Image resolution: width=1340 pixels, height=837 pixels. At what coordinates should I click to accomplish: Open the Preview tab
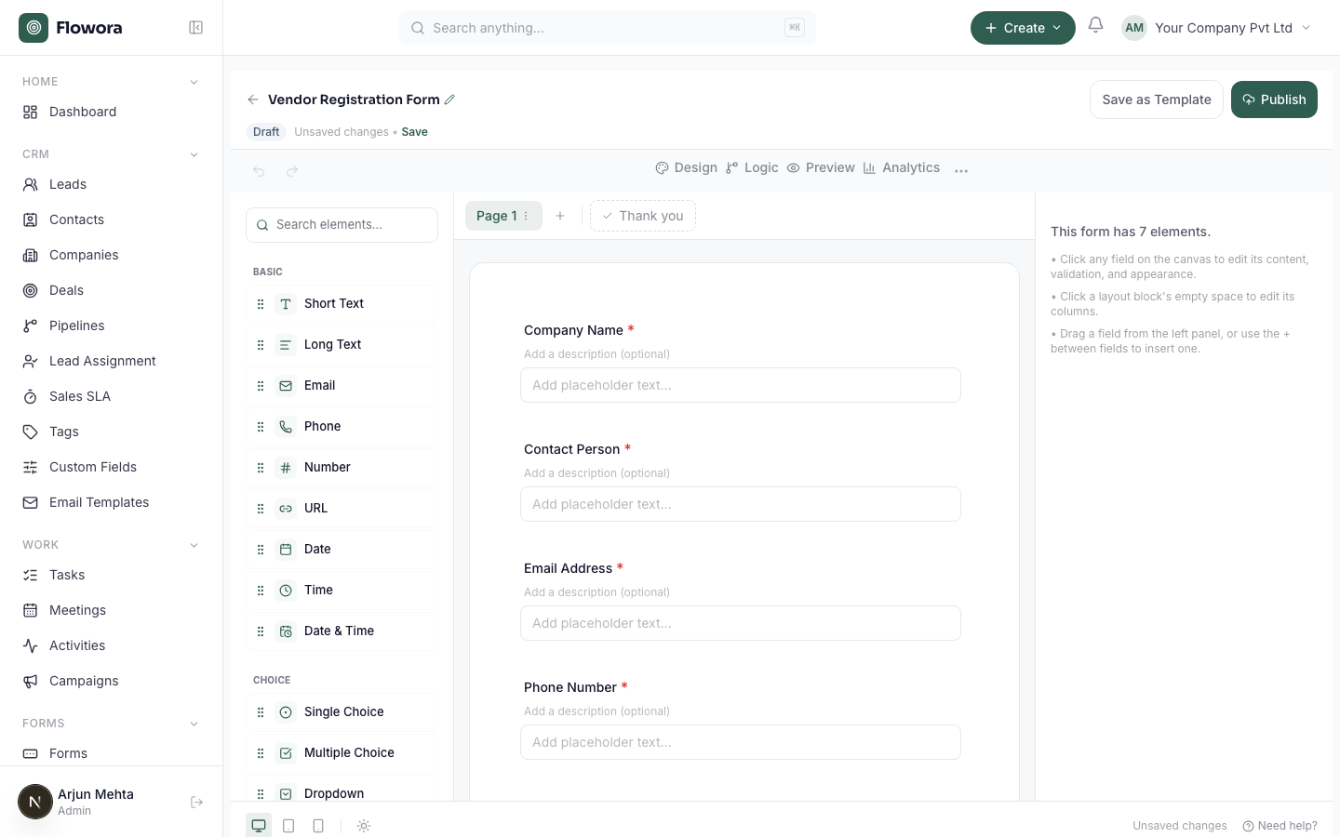coord(821,168)
